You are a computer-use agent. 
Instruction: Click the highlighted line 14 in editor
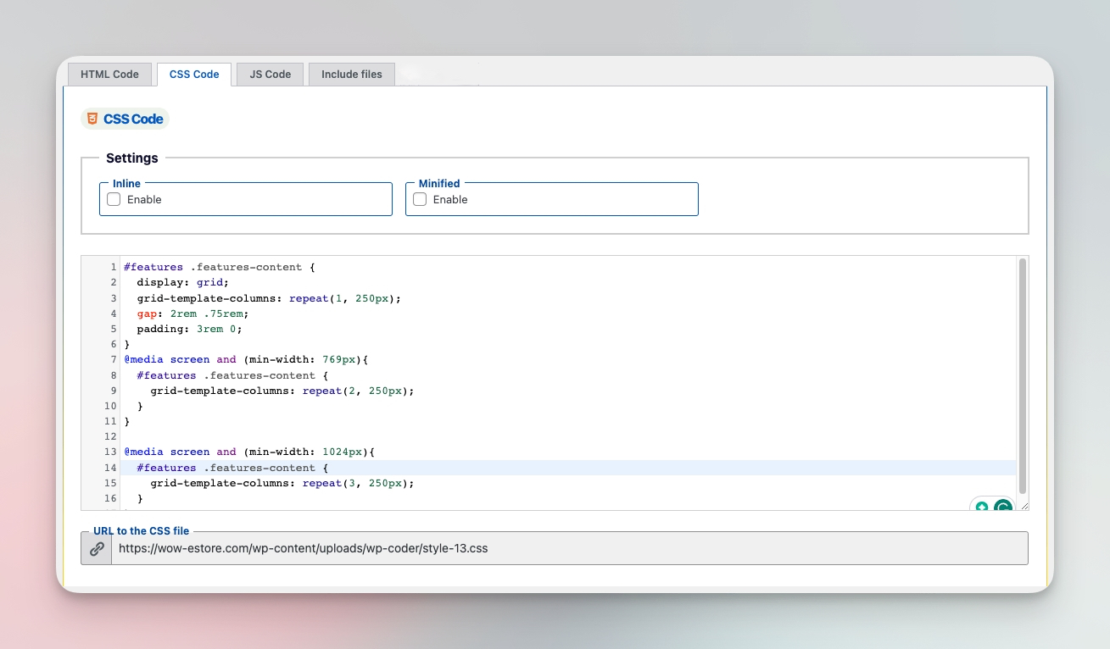[x=568, y=468]
